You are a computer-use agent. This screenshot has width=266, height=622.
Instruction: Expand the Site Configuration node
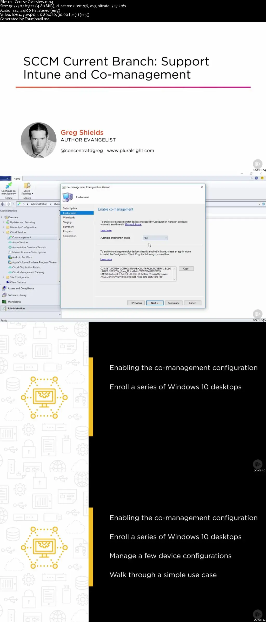[3, 277]
